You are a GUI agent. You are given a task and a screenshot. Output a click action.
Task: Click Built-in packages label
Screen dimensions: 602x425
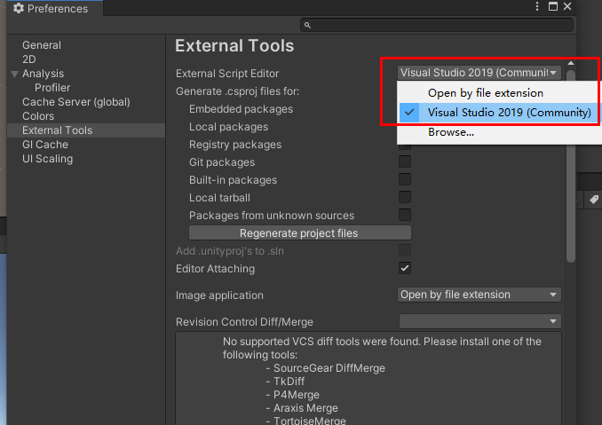click(233, 180)
